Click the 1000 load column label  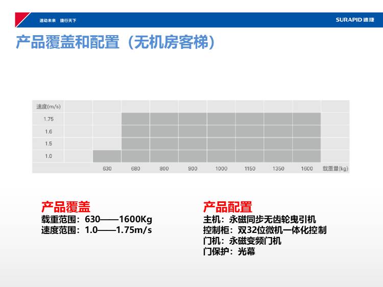pos(221,169)
